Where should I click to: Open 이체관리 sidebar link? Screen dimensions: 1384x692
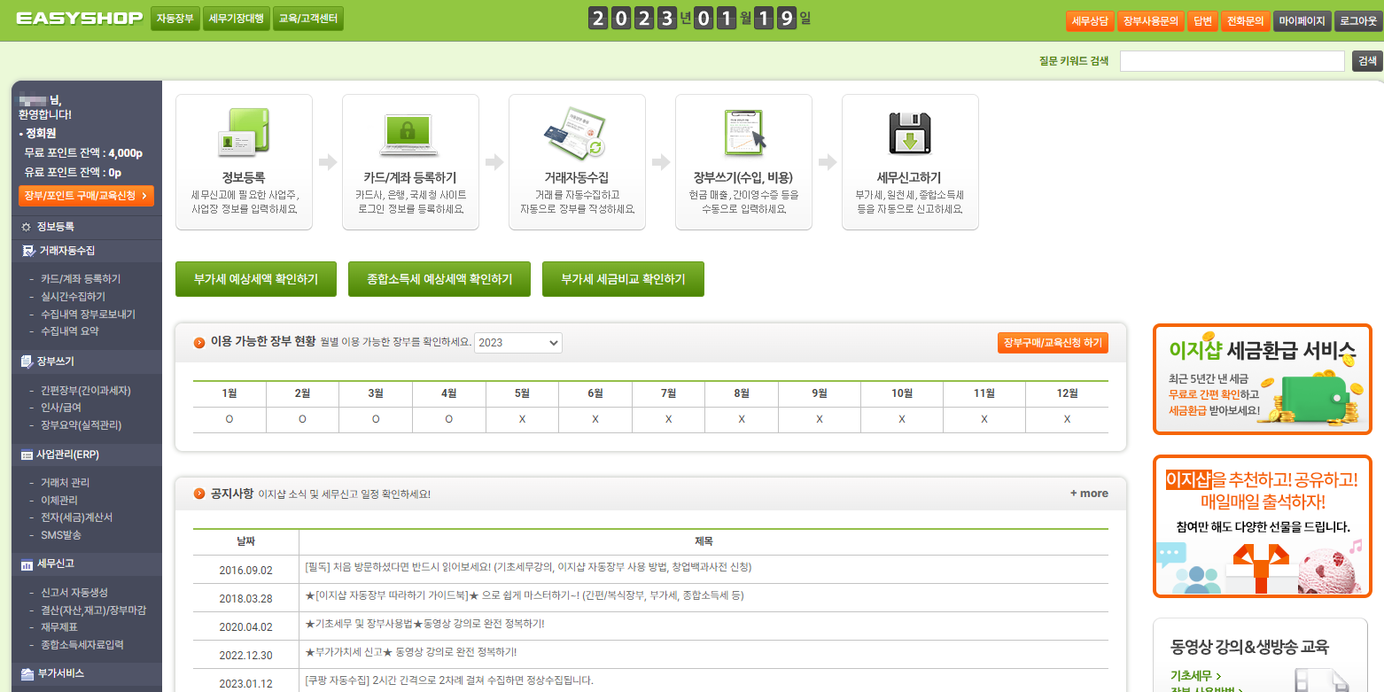[x=59, y=501]
